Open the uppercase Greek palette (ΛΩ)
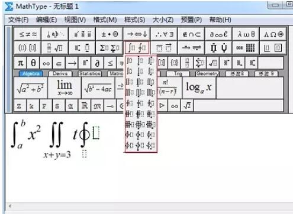The width and height of the screenshot is (293, 214). click(273, 34)
